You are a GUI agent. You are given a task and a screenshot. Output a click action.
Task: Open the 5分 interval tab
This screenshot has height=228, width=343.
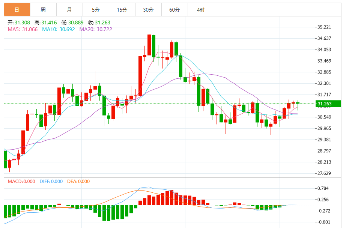pos(96,10)
